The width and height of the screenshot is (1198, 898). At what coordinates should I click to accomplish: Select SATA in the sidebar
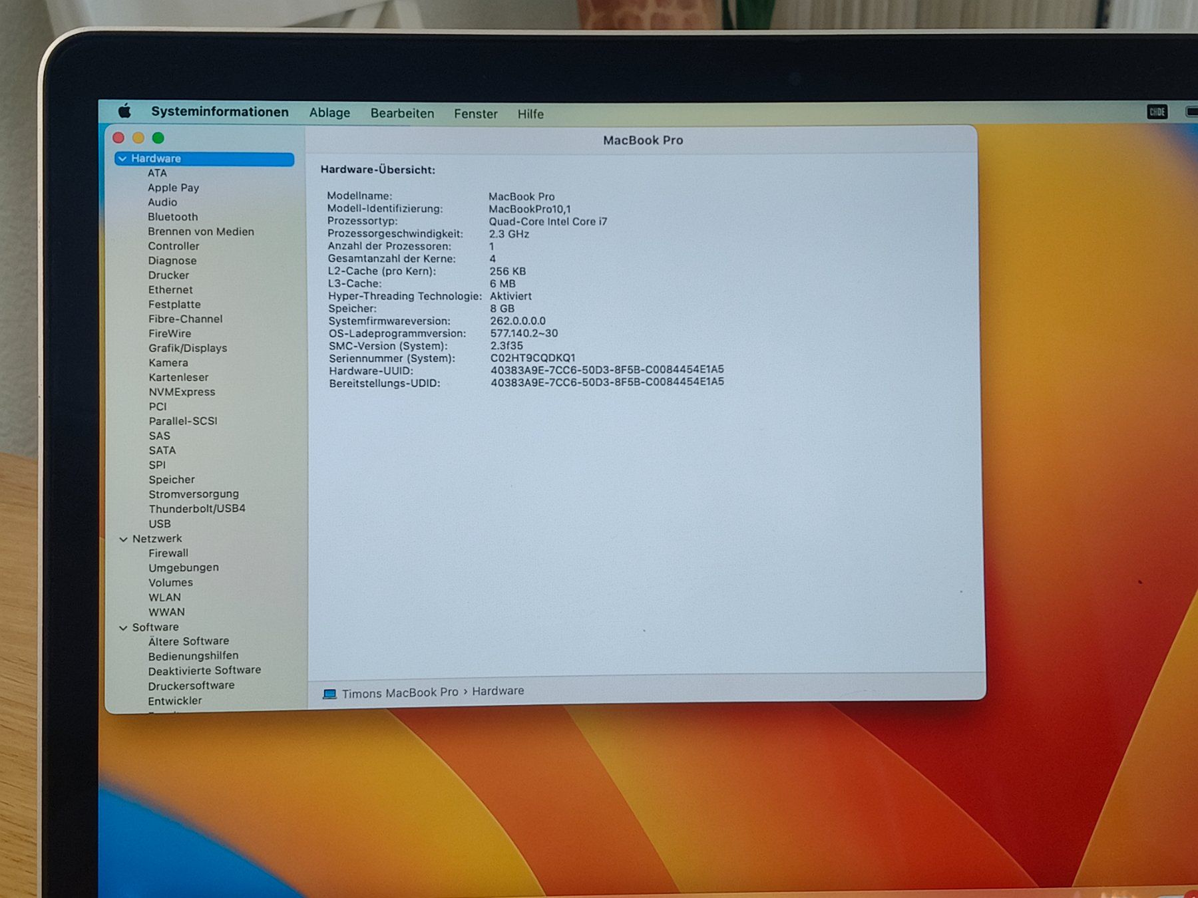[162, 450]
